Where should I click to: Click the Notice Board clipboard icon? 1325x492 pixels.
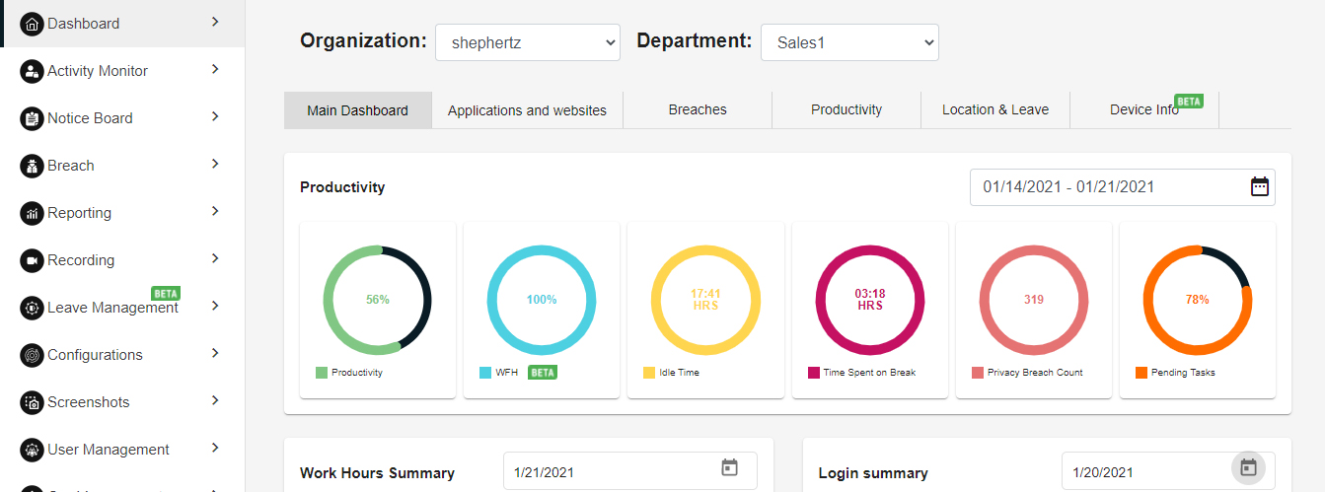pos(32,118)
